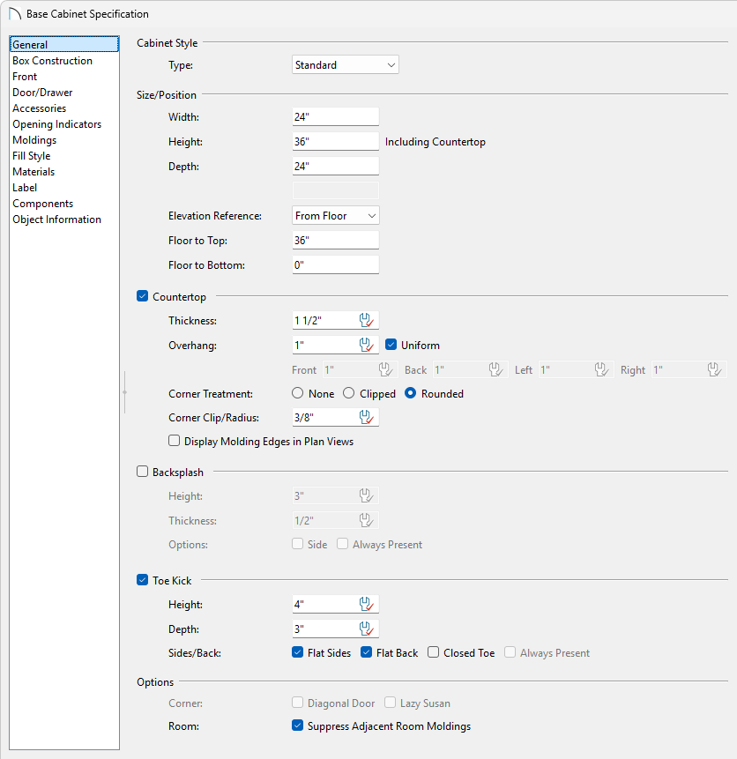Enable the Backsplash checkbox
The height and width of the screenshot is (759, 737).
pos(142,472)
